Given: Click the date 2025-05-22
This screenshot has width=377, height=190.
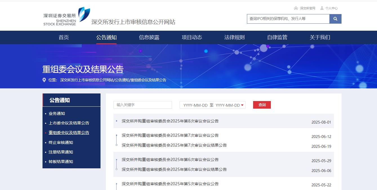Looking at the screenshot, I should click(x=321, y=185).
